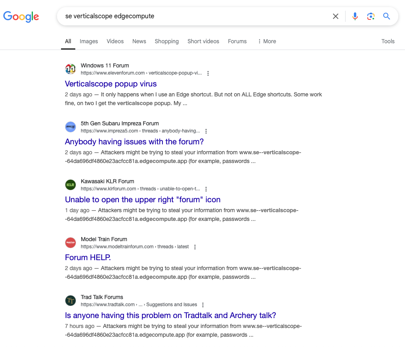
Task: Click Trad Talk Forums favicon
Action: [x=70, y=301]
